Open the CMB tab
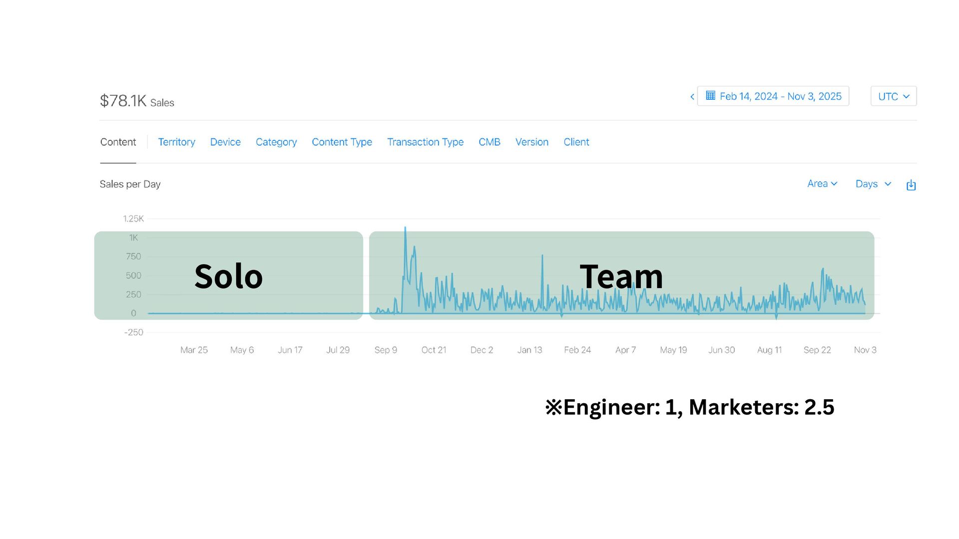959x539 pixels. (x=489, y=142)
